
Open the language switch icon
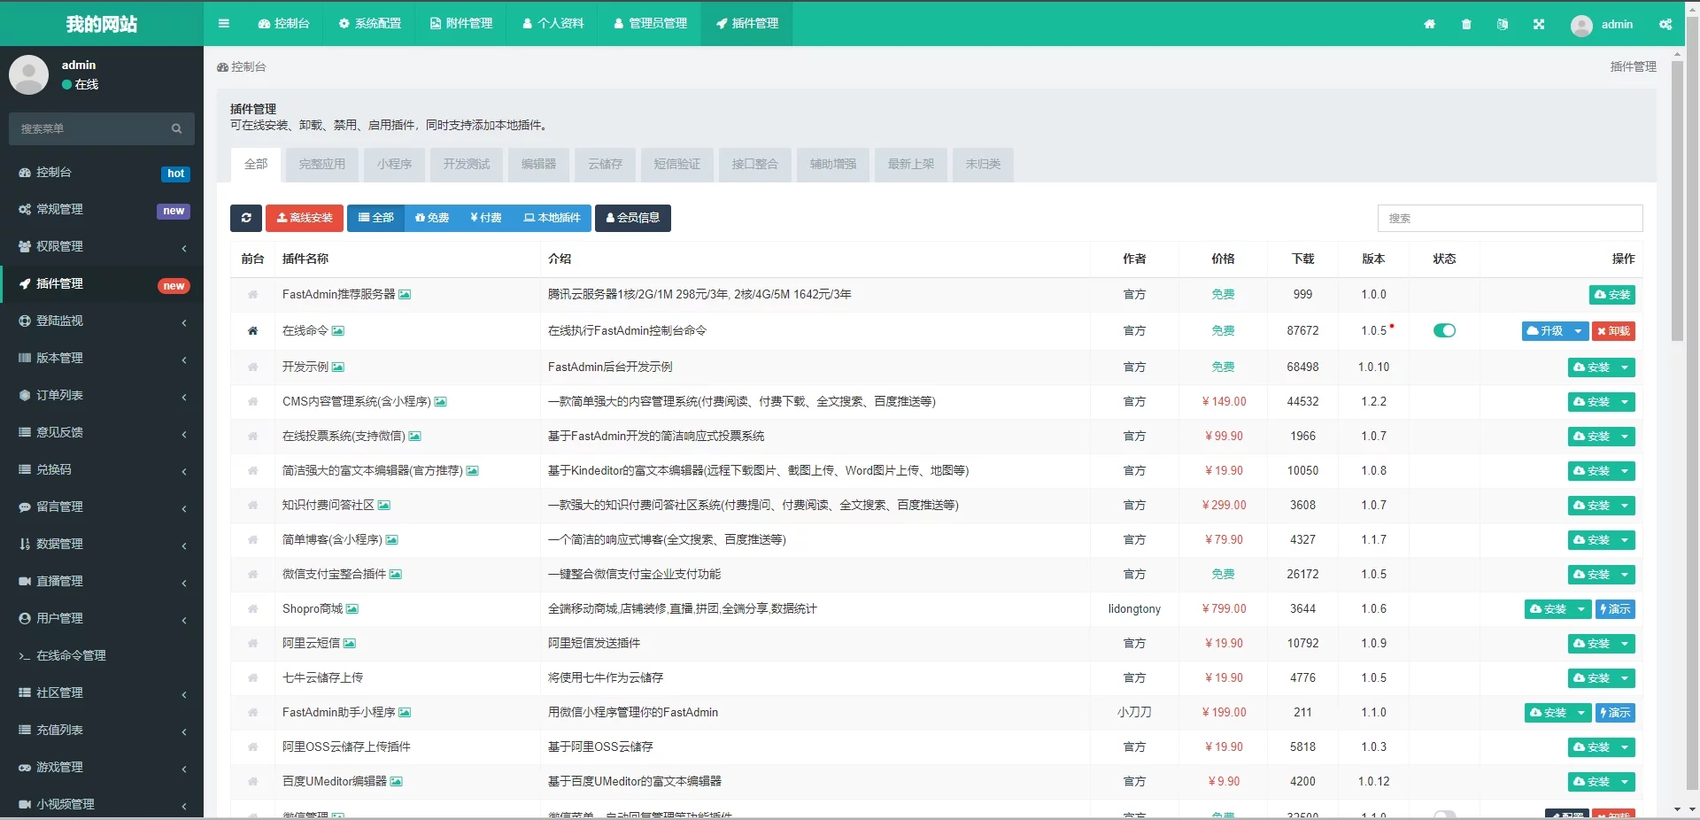tap(1503, 24)
